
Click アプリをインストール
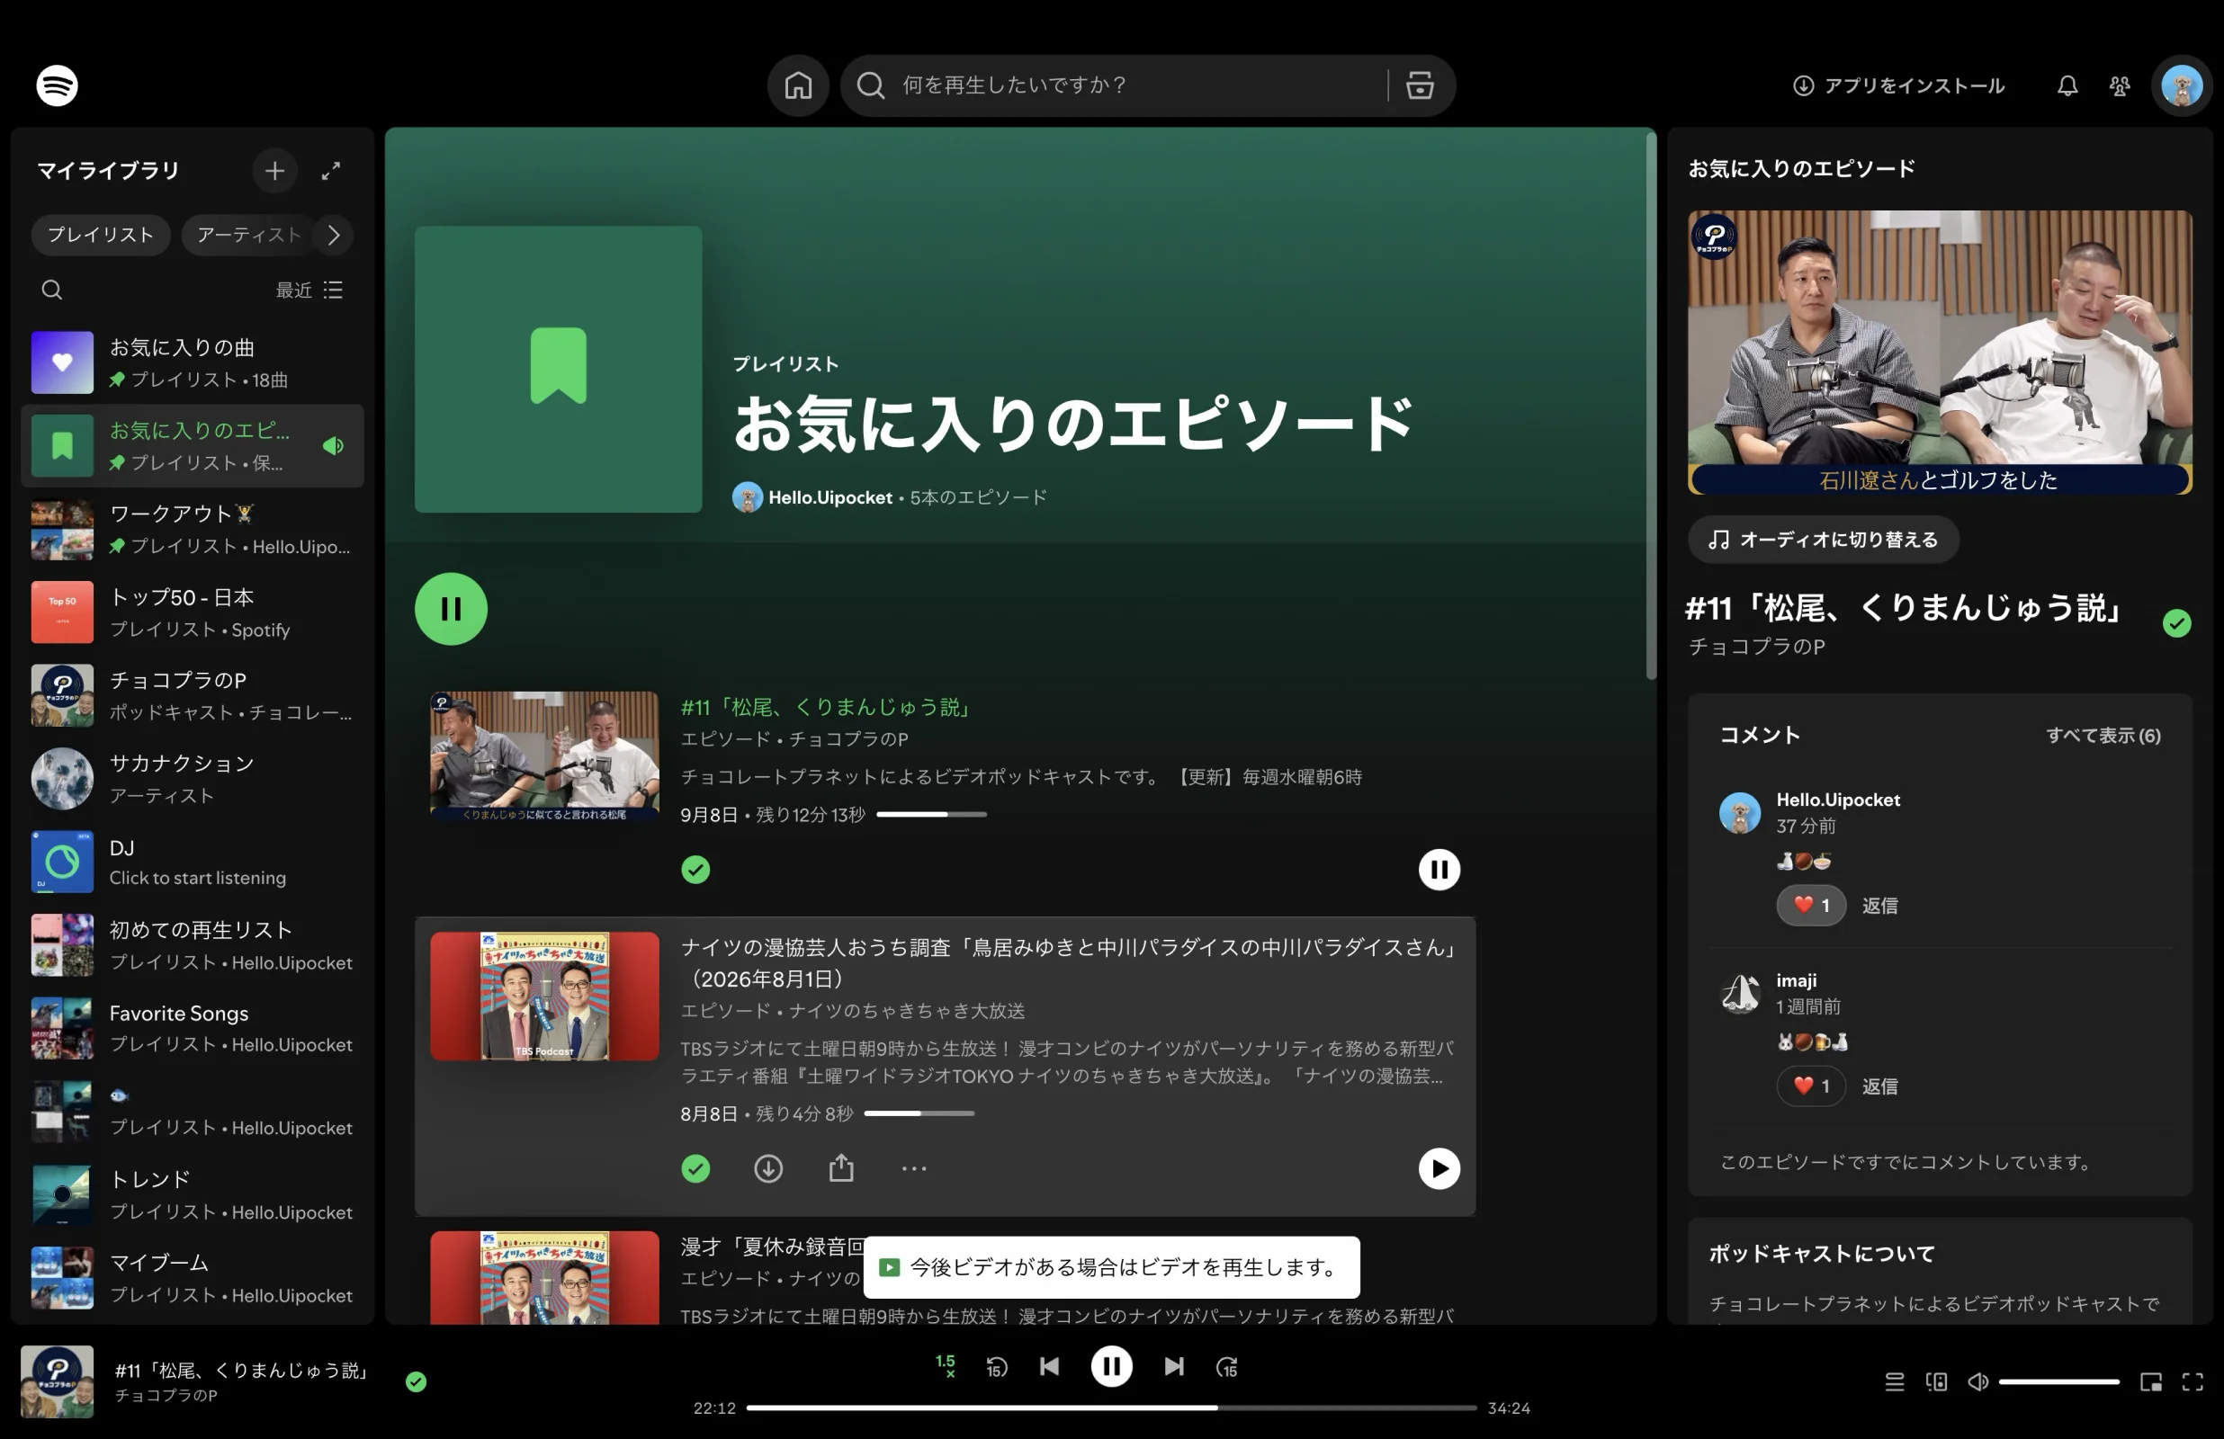1898,86
